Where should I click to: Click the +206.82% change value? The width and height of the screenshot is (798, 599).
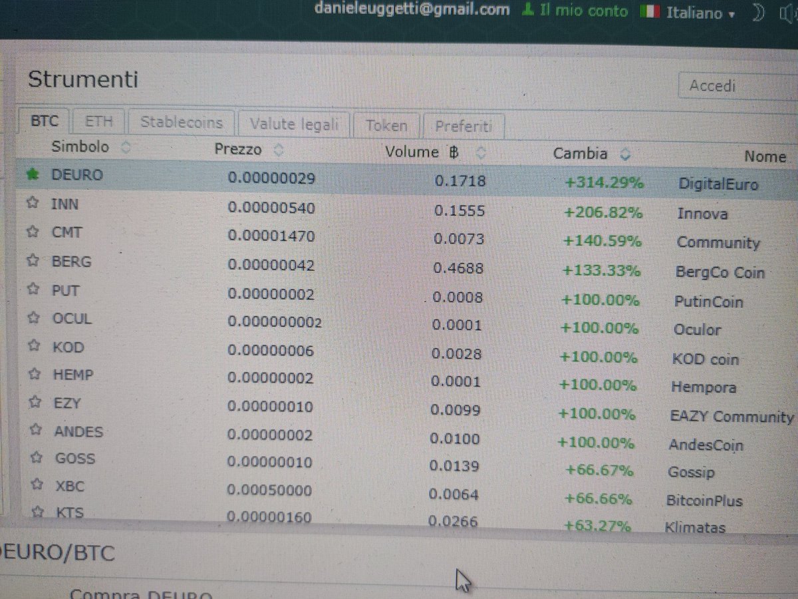603,212
